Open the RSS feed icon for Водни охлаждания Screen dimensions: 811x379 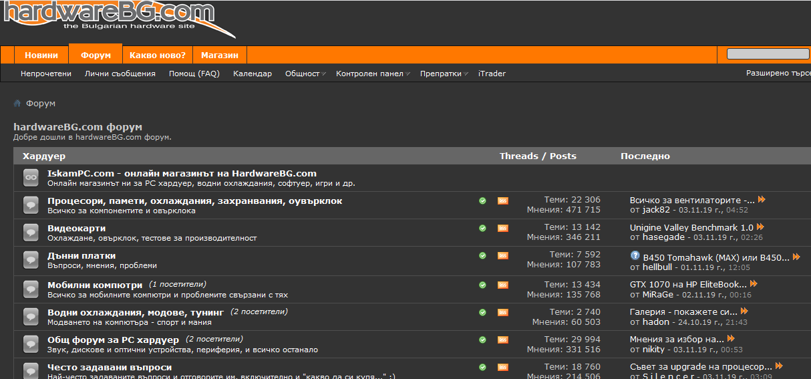(x=502, y=312)
